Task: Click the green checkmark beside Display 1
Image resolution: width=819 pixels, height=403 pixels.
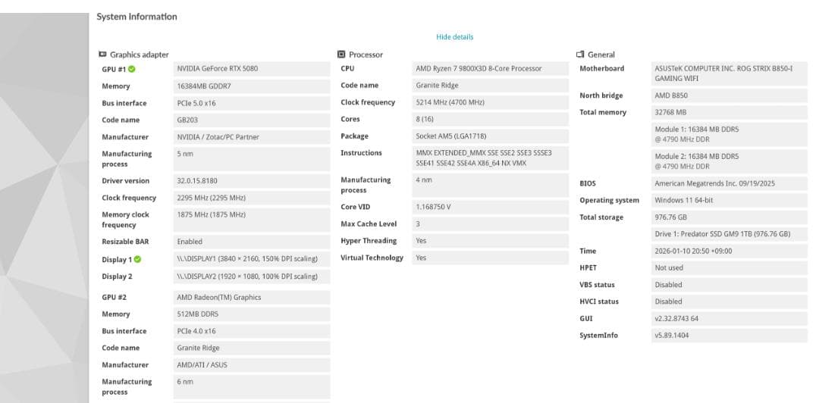Action: point(136,260)
